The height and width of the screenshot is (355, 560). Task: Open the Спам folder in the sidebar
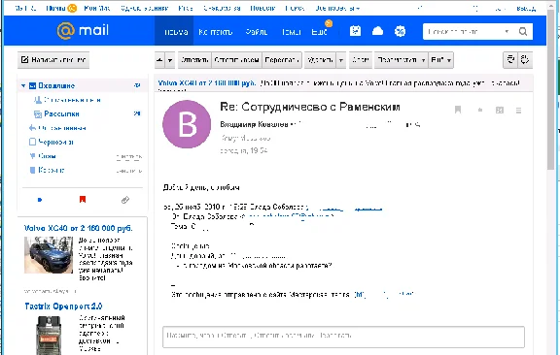click(47, 156)
